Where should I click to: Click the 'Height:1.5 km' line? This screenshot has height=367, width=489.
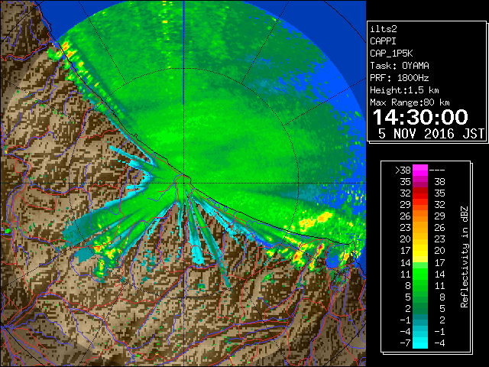click(x=404, y=90)
